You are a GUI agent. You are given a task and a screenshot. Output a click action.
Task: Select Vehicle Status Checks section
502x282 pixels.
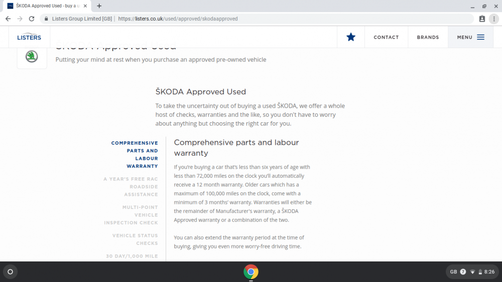click(135, 239)
